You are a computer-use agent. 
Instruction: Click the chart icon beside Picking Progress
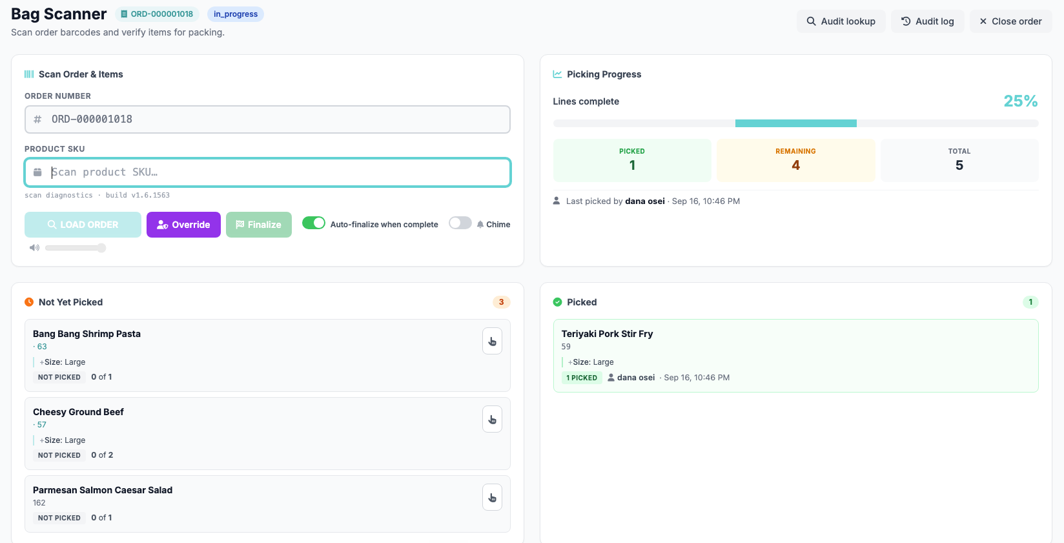[x=557, y=74]
